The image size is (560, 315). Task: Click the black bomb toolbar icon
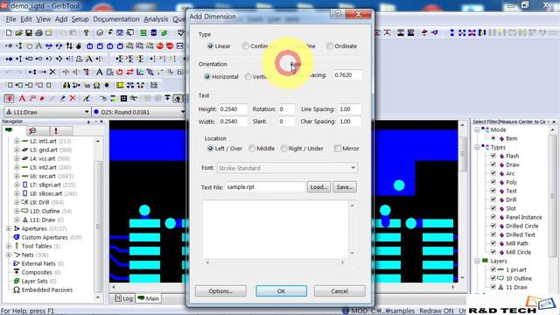pos(79,45)
